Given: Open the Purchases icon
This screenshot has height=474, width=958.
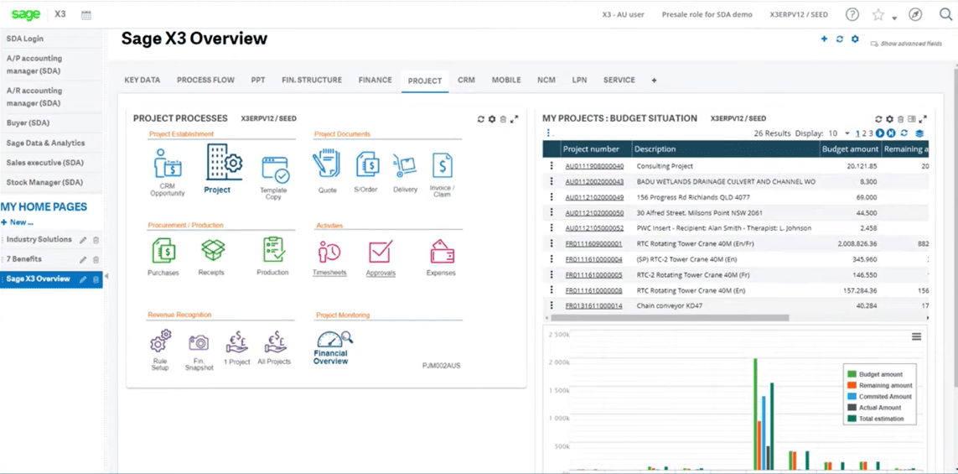Looking at the screenshot, I should [163, 251].
